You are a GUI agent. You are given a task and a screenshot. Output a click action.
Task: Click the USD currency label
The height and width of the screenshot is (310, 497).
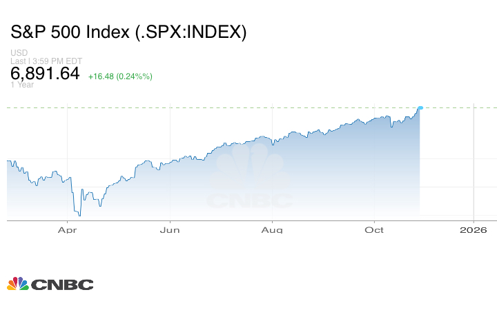(19, 53)
